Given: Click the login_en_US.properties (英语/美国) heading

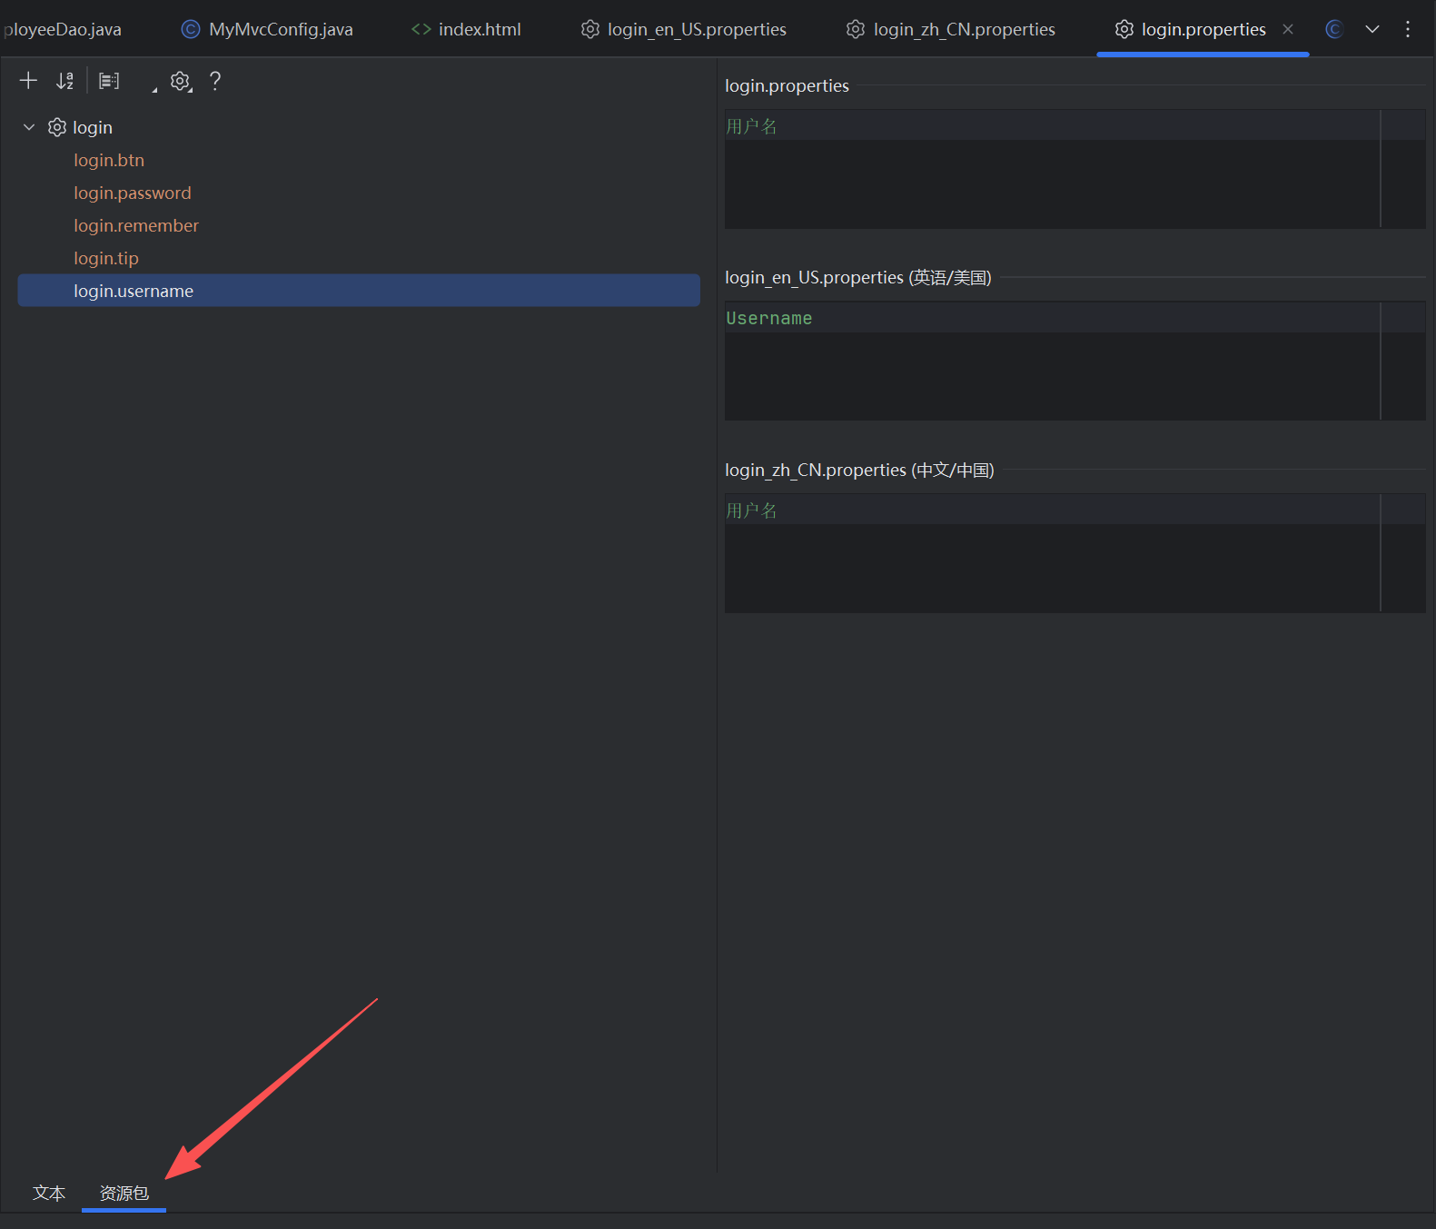Looking at the screenshot, I should 858,277.
